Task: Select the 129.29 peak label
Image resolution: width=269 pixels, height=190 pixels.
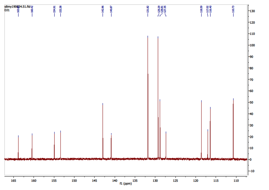Action: tap(158, 10)
